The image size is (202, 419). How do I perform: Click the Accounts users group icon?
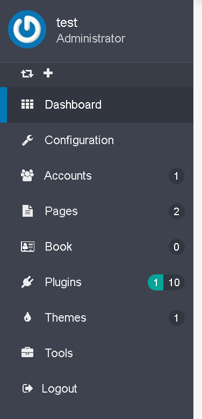click(x=27, y=175)
